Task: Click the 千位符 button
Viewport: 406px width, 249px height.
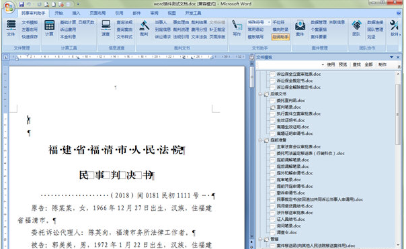Action: point(278,23)
